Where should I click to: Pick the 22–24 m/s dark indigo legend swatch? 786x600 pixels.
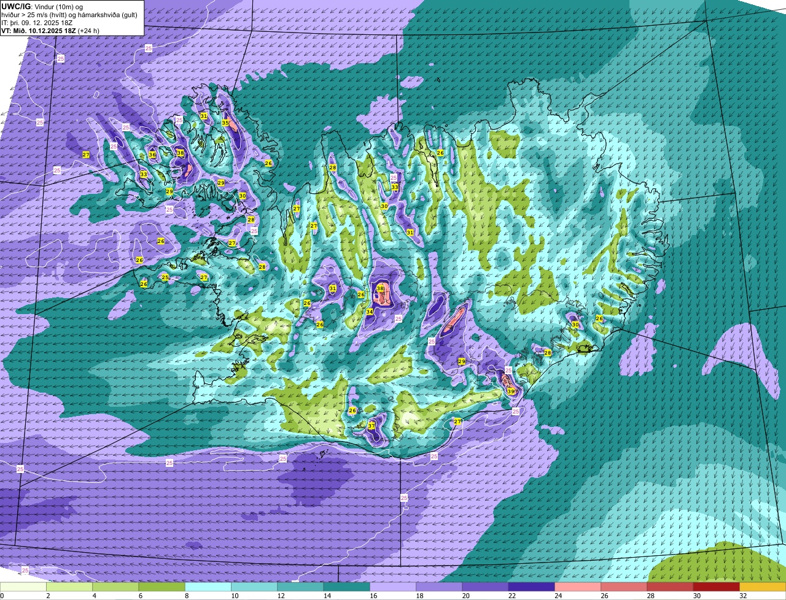[532, 587]
